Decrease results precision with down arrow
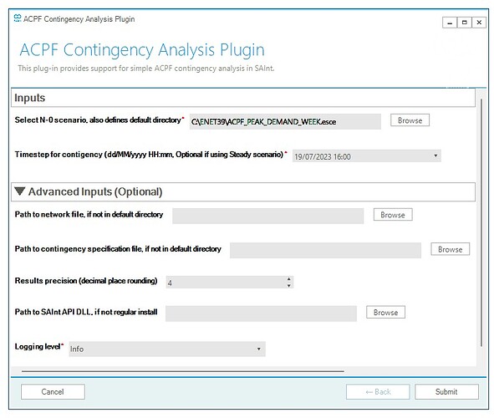Screen dimensions: 494x418 pyautogui.click(x=288, y=285)
